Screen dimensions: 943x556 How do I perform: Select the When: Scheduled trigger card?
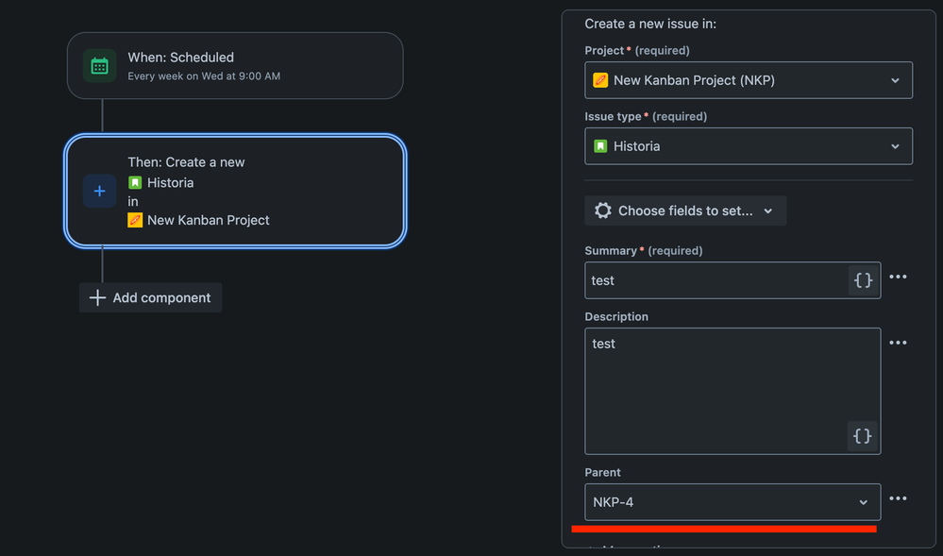tap(235, 65)
